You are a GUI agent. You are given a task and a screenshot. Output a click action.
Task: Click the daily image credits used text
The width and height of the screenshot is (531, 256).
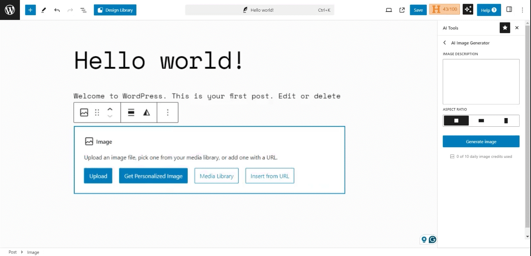pos(484,157)
